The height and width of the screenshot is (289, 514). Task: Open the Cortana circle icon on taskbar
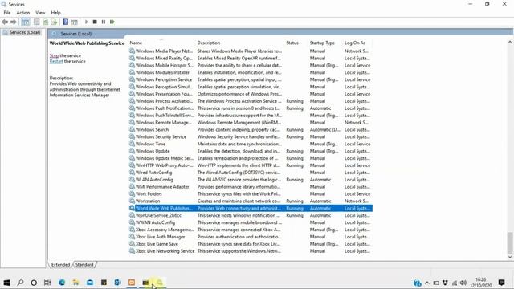[x=34, y=282]
